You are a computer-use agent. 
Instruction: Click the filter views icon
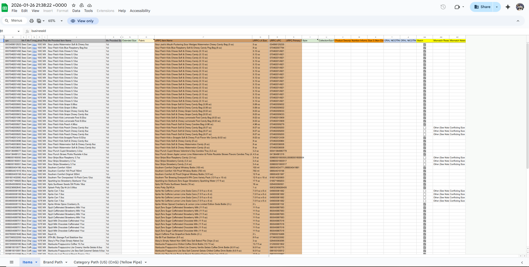pos(39,21)
